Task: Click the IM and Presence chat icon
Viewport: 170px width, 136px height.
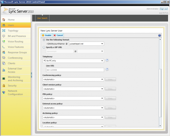Action: pos(4,36)
